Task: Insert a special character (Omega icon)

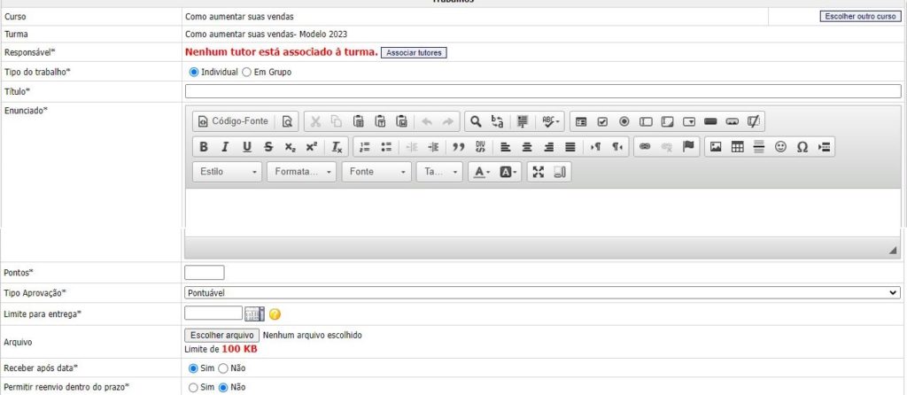Action: pyautogui.click(x=802, y=147)
